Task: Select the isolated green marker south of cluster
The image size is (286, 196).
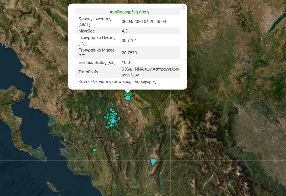Action: (117, 155)
